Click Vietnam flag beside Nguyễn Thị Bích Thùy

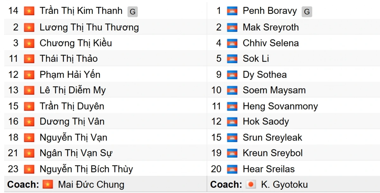tap(29, 169)
